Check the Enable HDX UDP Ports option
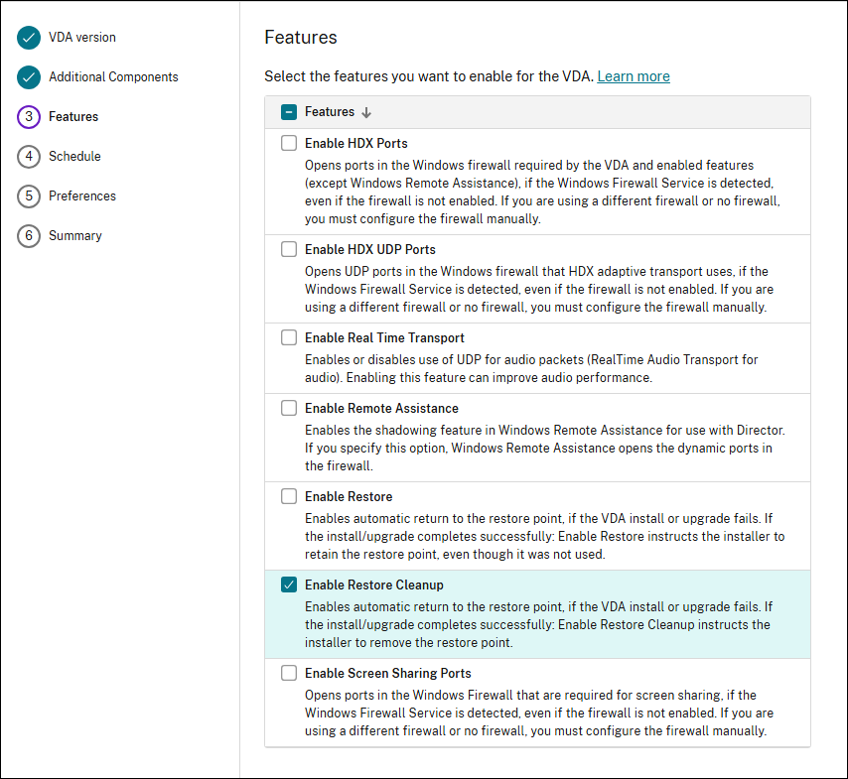848x779 pixels. click(x=289, y=249)
